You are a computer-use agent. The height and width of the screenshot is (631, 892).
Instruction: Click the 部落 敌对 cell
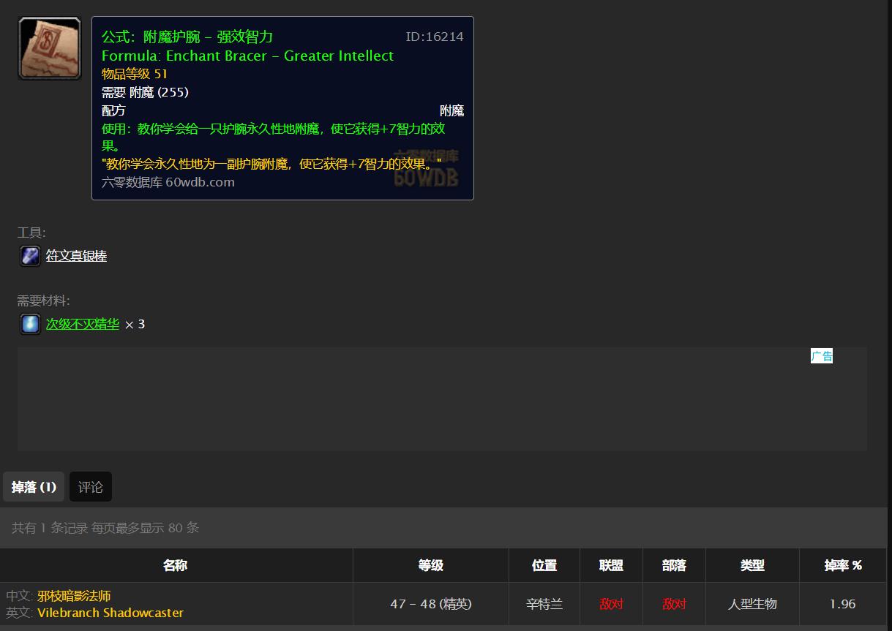click(x=674, y=604)
